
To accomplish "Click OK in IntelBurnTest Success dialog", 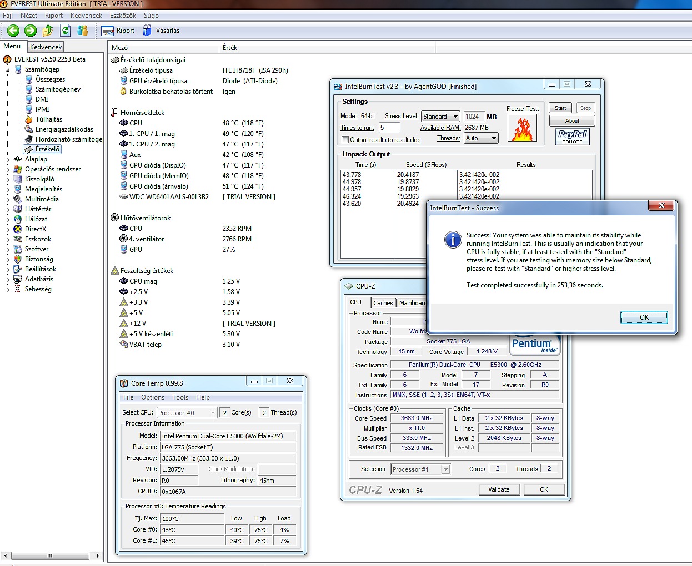I will click(644, 317).
